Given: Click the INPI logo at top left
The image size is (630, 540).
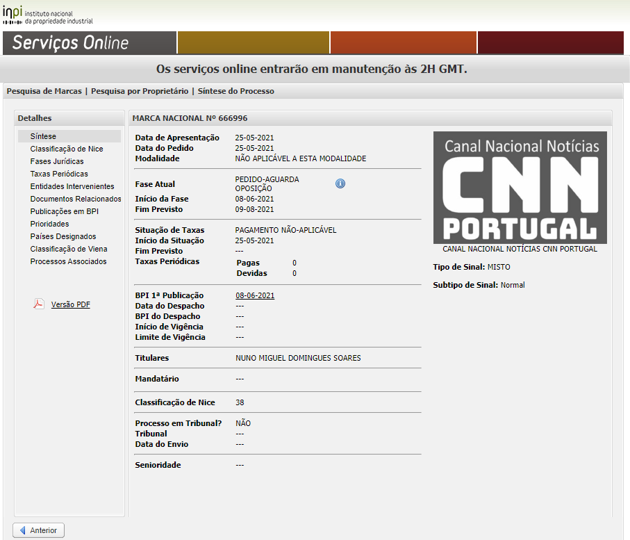Looking at the screenshot, I should [48, 15].
